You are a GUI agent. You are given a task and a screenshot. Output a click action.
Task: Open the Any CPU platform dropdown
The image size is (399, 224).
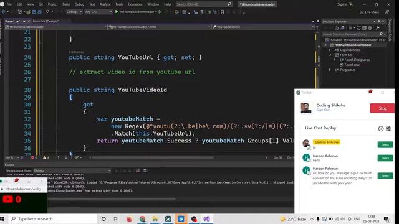(x=99, y=12)
